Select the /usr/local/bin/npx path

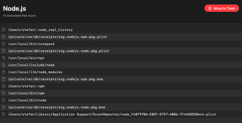(26, 58)
